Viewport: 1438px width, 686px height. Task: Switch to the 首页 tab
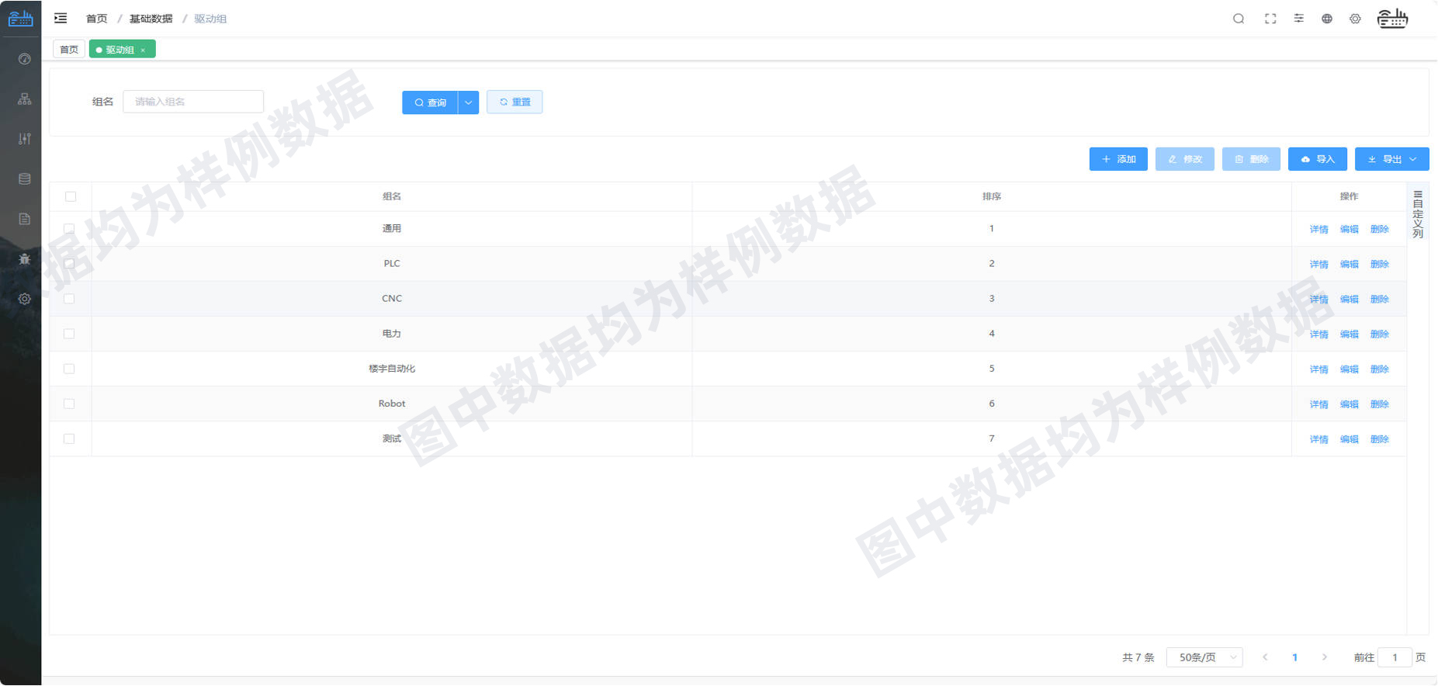click(69, 50)
